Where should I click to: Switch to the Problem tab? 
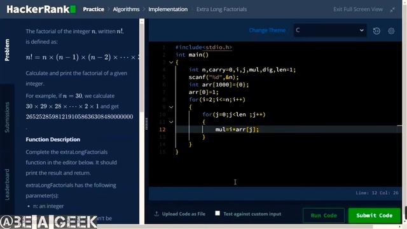[x=7, y=50]
